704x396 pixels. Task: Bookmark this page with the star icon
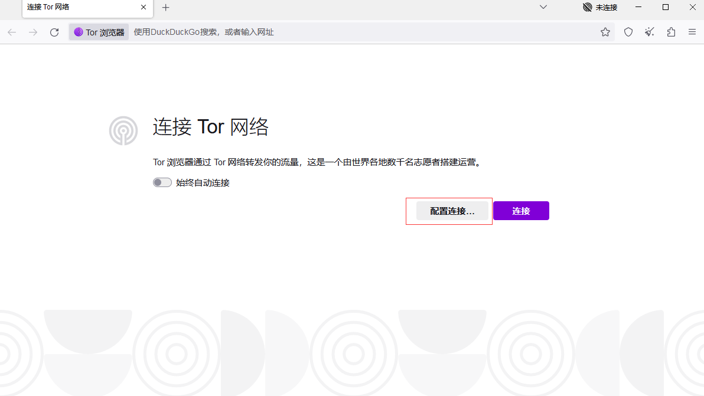pos(605,32)
